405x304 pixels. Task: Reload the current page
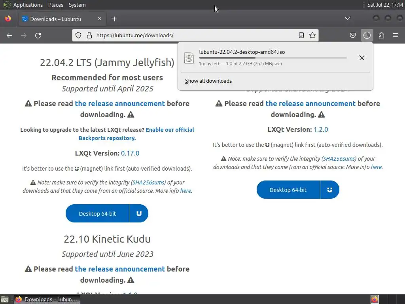click(38, 35)
